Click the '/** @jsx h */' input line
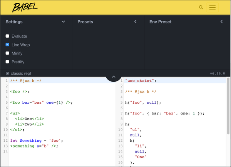The height and width of the screenshot is (167, 231). (26, 81)
